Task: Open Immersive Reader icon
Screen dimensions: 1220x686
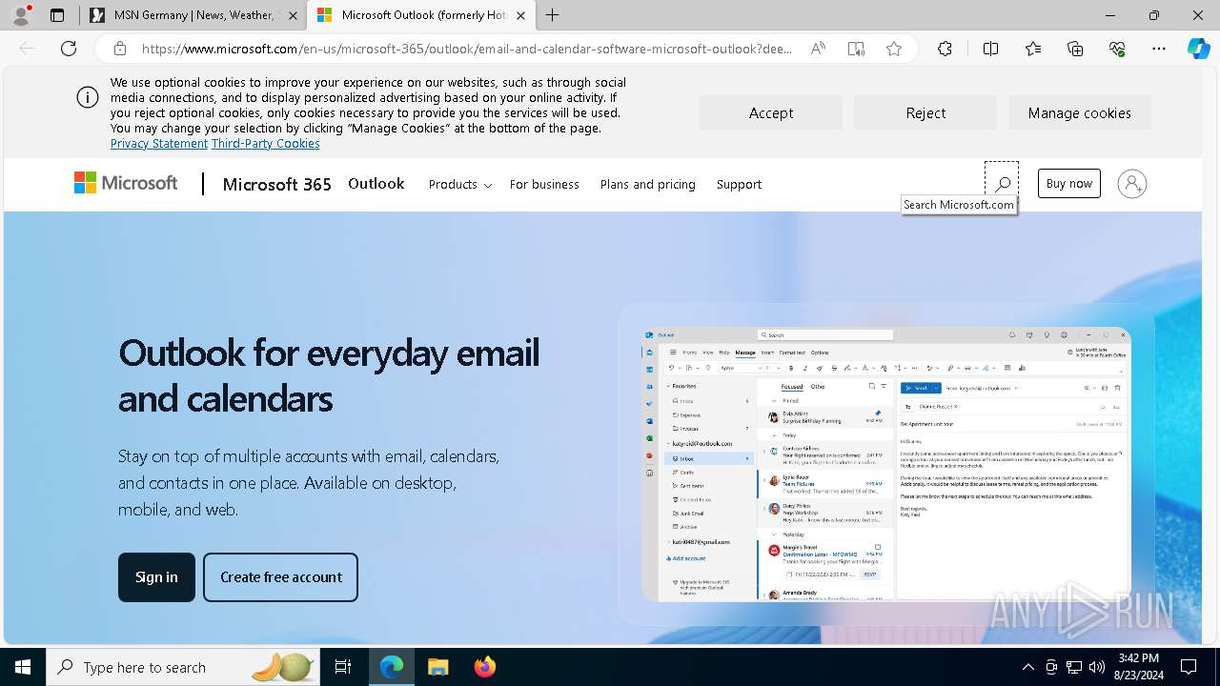Action: click(x=856, y=49)
